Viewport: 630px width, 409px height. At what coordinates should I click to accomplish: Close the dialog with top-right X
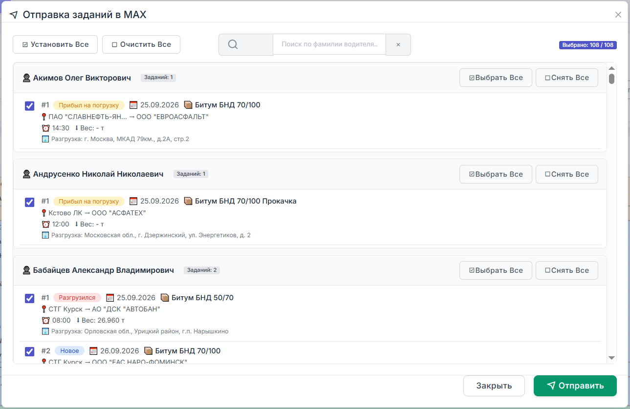618,15
